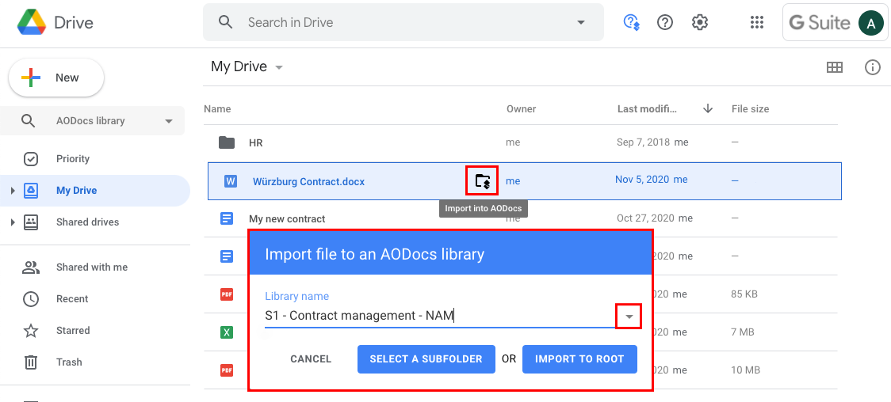Click the Word icon of Würzburg Contract.docx
Screen dimensions: 891x402
tap(231, 181)
